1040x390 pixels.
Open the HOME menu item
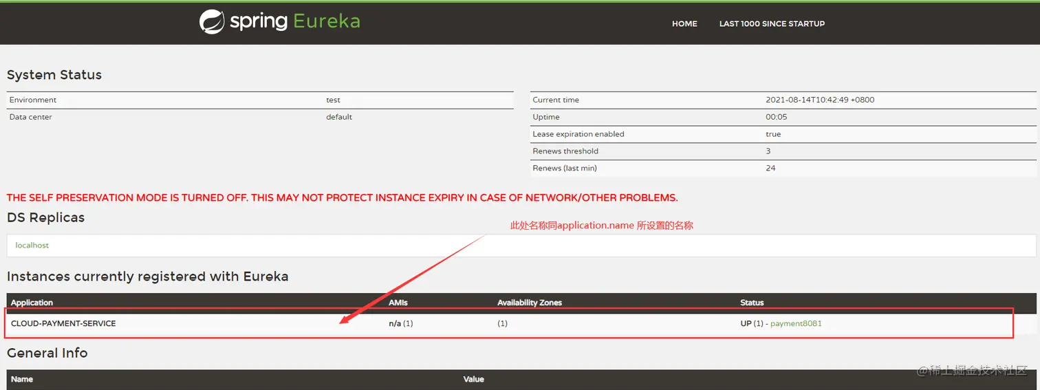(x=684, y=23)
